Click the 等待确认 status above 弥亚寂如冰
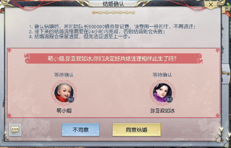This screenshot has width=231, height=148. [x=162, y=75]
